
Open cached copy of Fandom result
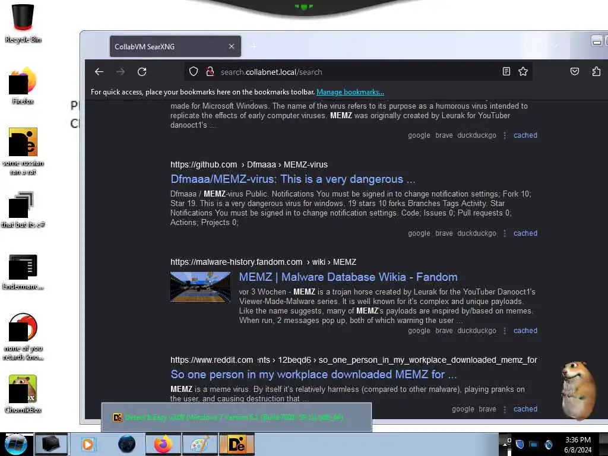click(x=525, y=331)
